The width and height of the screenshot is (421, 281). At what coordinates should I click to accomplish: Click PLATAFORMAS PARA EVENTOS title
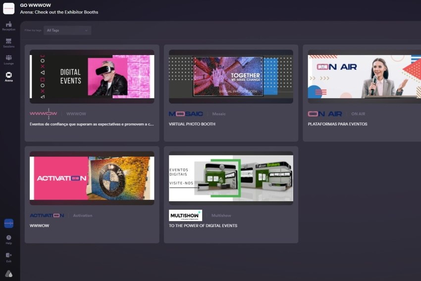(337, 124)
